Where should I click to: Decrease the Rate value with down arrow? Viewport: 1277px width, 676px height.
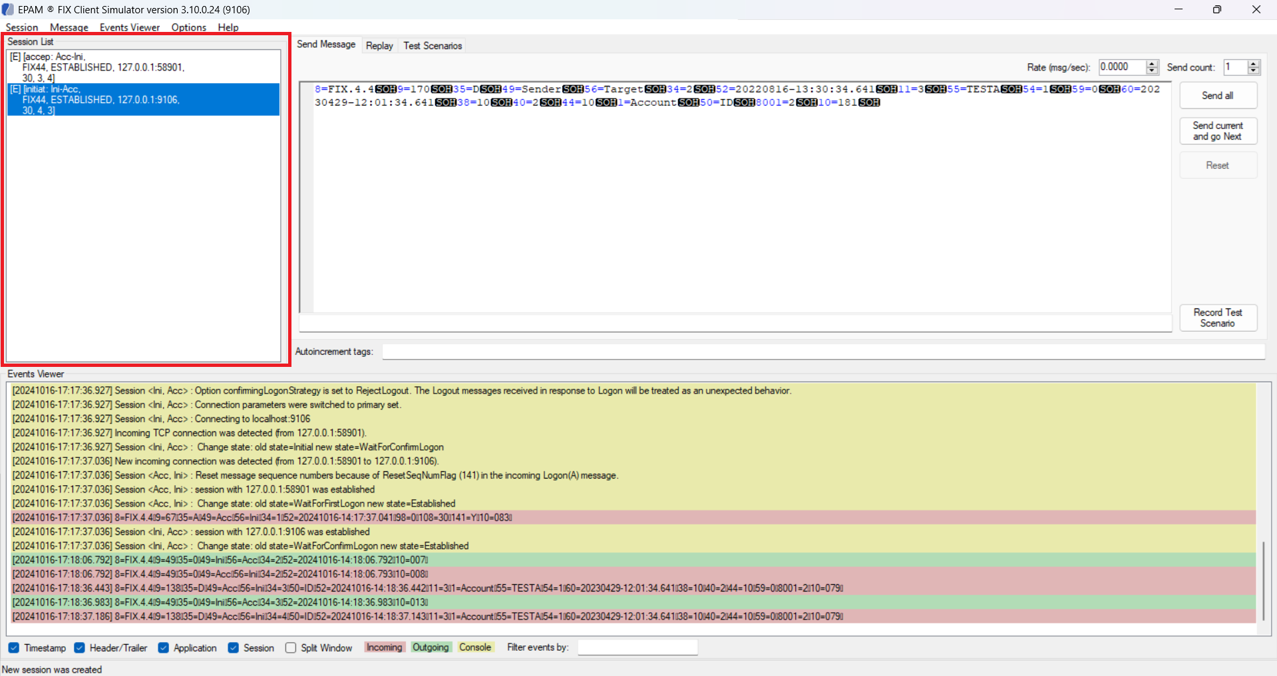[x=1152, y=70]
